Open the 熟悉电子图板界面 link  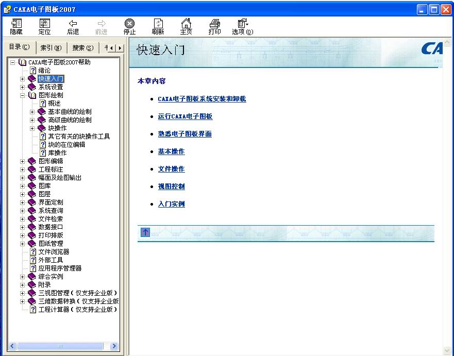point(184,134)
